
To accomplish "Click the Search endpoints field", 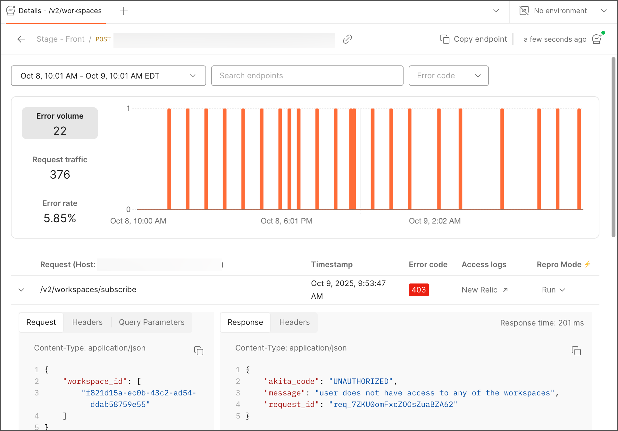I will point(307,76).
